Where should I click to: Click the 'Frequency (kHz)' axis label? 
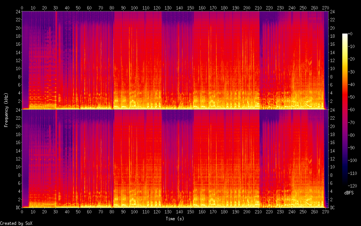pyautogui.click(x=6, y=110)
